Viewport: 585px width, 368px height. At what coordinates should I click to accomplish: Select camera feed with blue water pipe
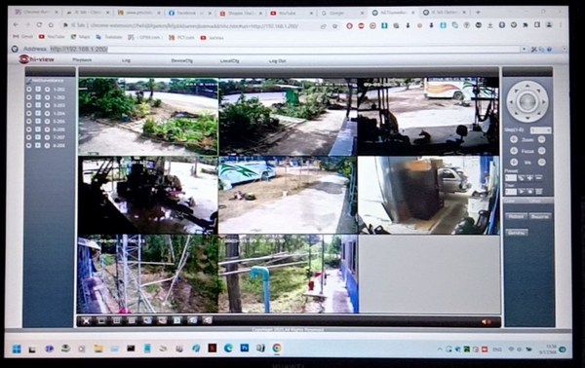click(288, 274)
